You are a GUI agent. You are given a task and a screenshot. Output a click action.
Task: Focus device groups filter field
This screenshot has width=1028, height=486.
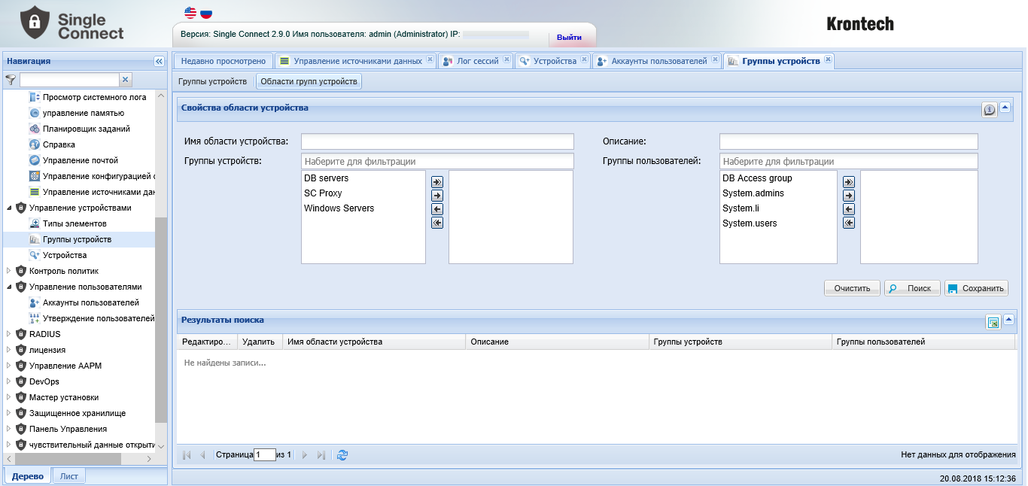click(437, 161)
